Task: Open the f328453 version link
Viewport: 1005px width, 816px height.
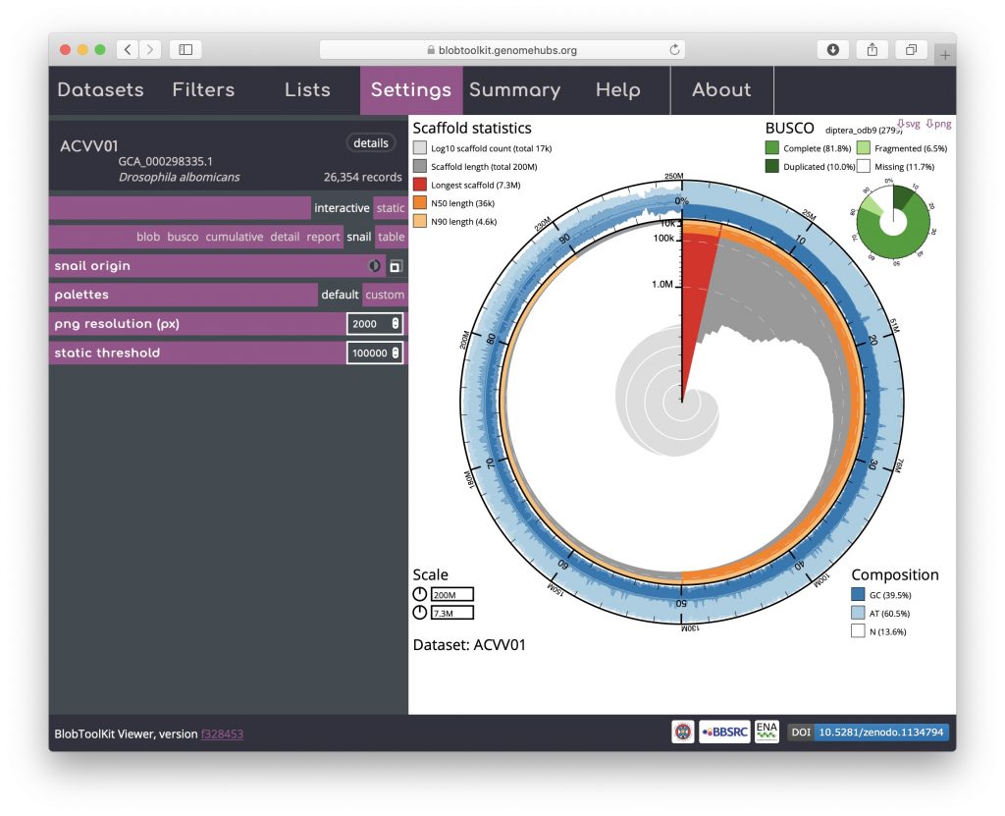Action: [222, 734]
